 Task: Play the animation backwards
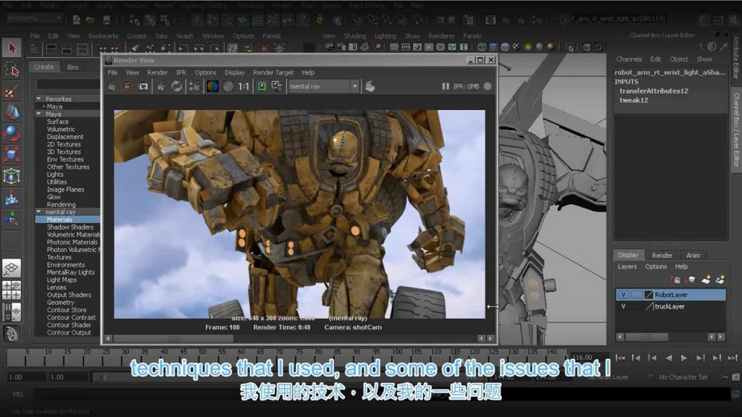tap(668, 358)
